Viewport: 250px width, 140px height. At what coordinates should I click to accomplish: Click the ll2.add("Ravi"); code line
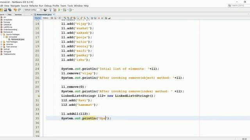(x=77, y=100)
